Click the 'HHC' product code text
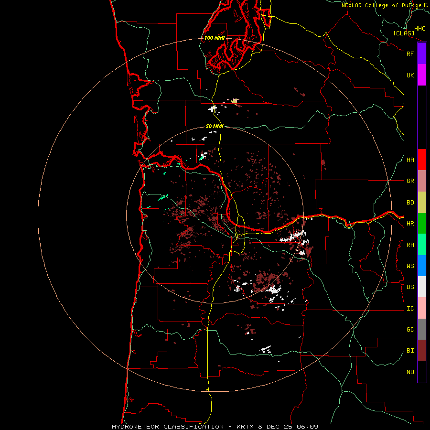Screen dimensions: 430x430 pyautogui.click(x=419, y=29)
